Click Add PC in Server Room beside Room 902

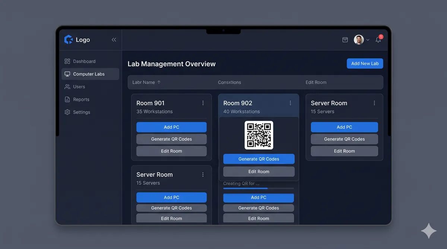tap(344, 127)
